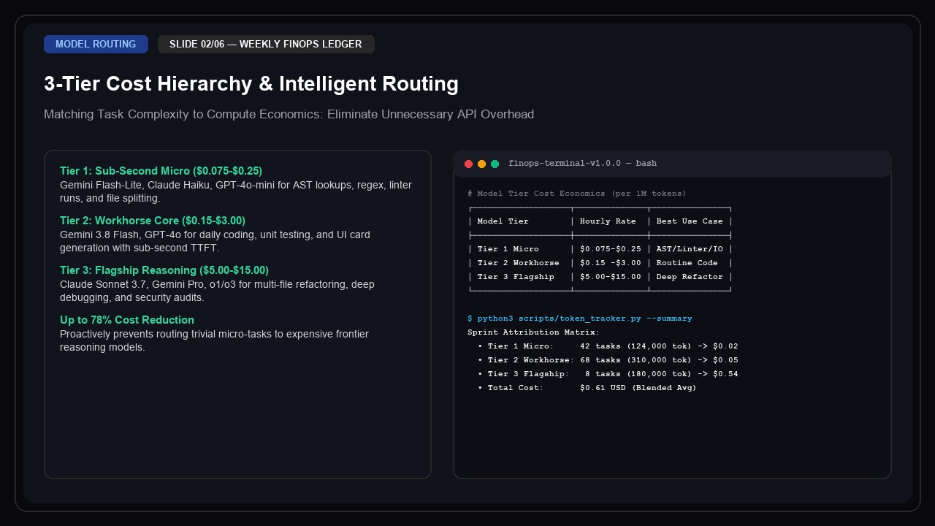Click the output line 'Tier 1 Micro: 42 tasks'

click(x=608, y=346)
